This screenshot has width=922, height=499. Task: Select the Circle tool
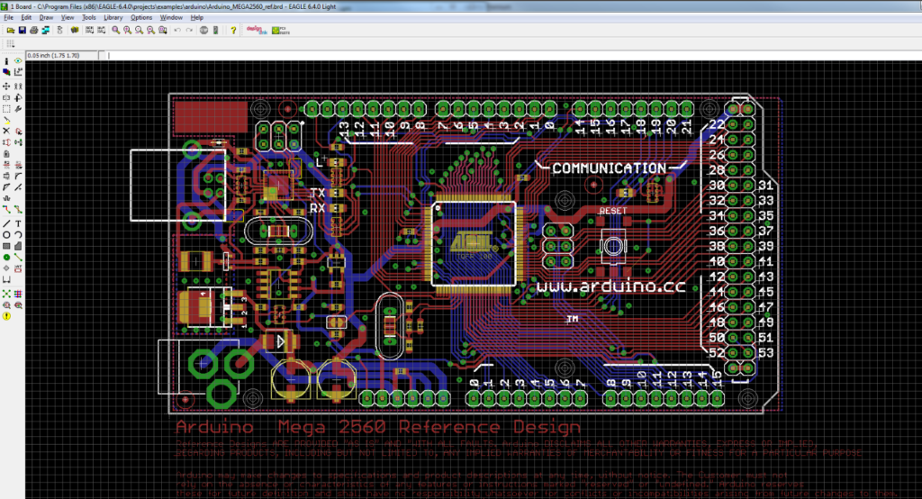click(6, 235)
